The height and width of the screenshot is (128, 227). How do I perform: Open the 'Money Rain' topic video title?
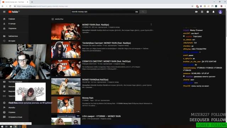coord(88,98)
